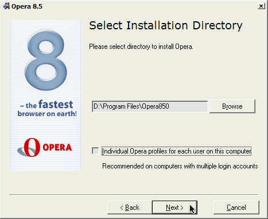Click the installation path input field

tap(150, 106)
